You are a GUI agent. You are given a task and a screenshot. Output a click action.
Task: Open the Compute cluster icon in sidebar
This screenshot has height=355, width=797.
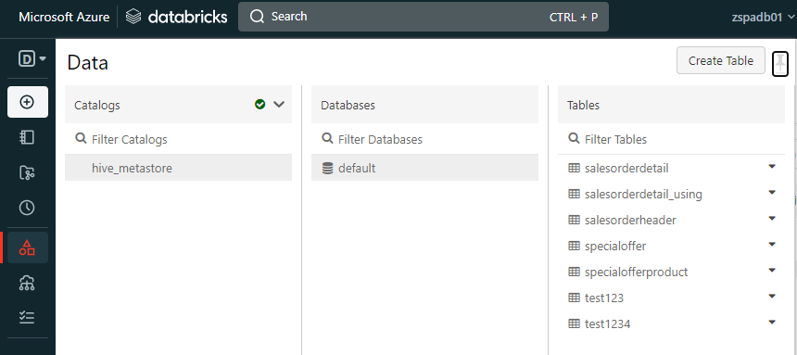(x=27, y=283)
